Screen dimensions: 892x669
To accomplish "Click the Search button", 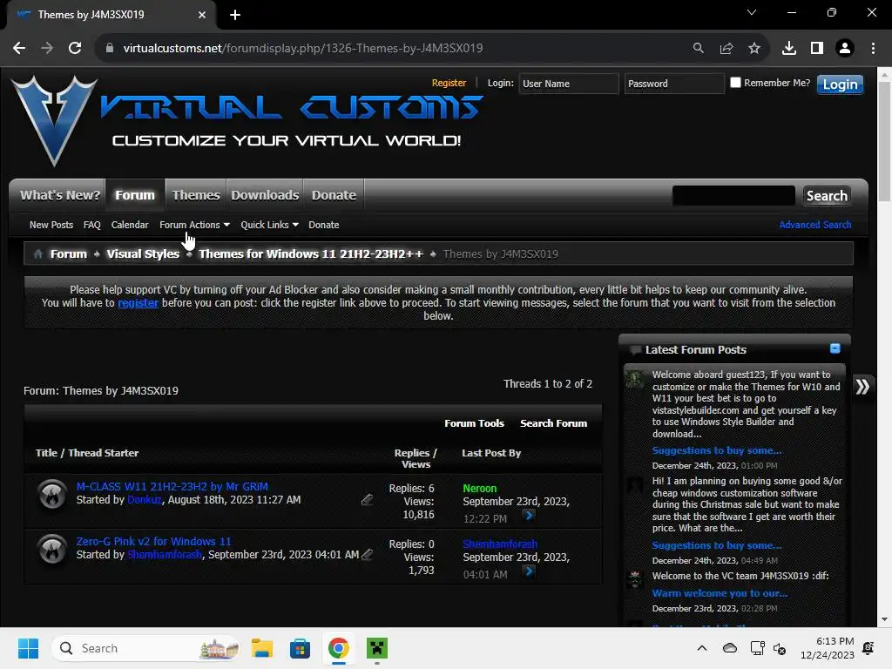I will (827, 196).
